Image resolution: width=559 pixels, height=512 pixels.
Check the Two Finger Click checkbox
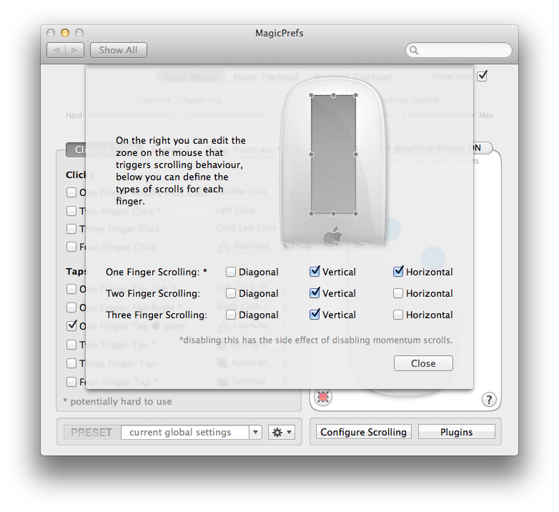71,211
